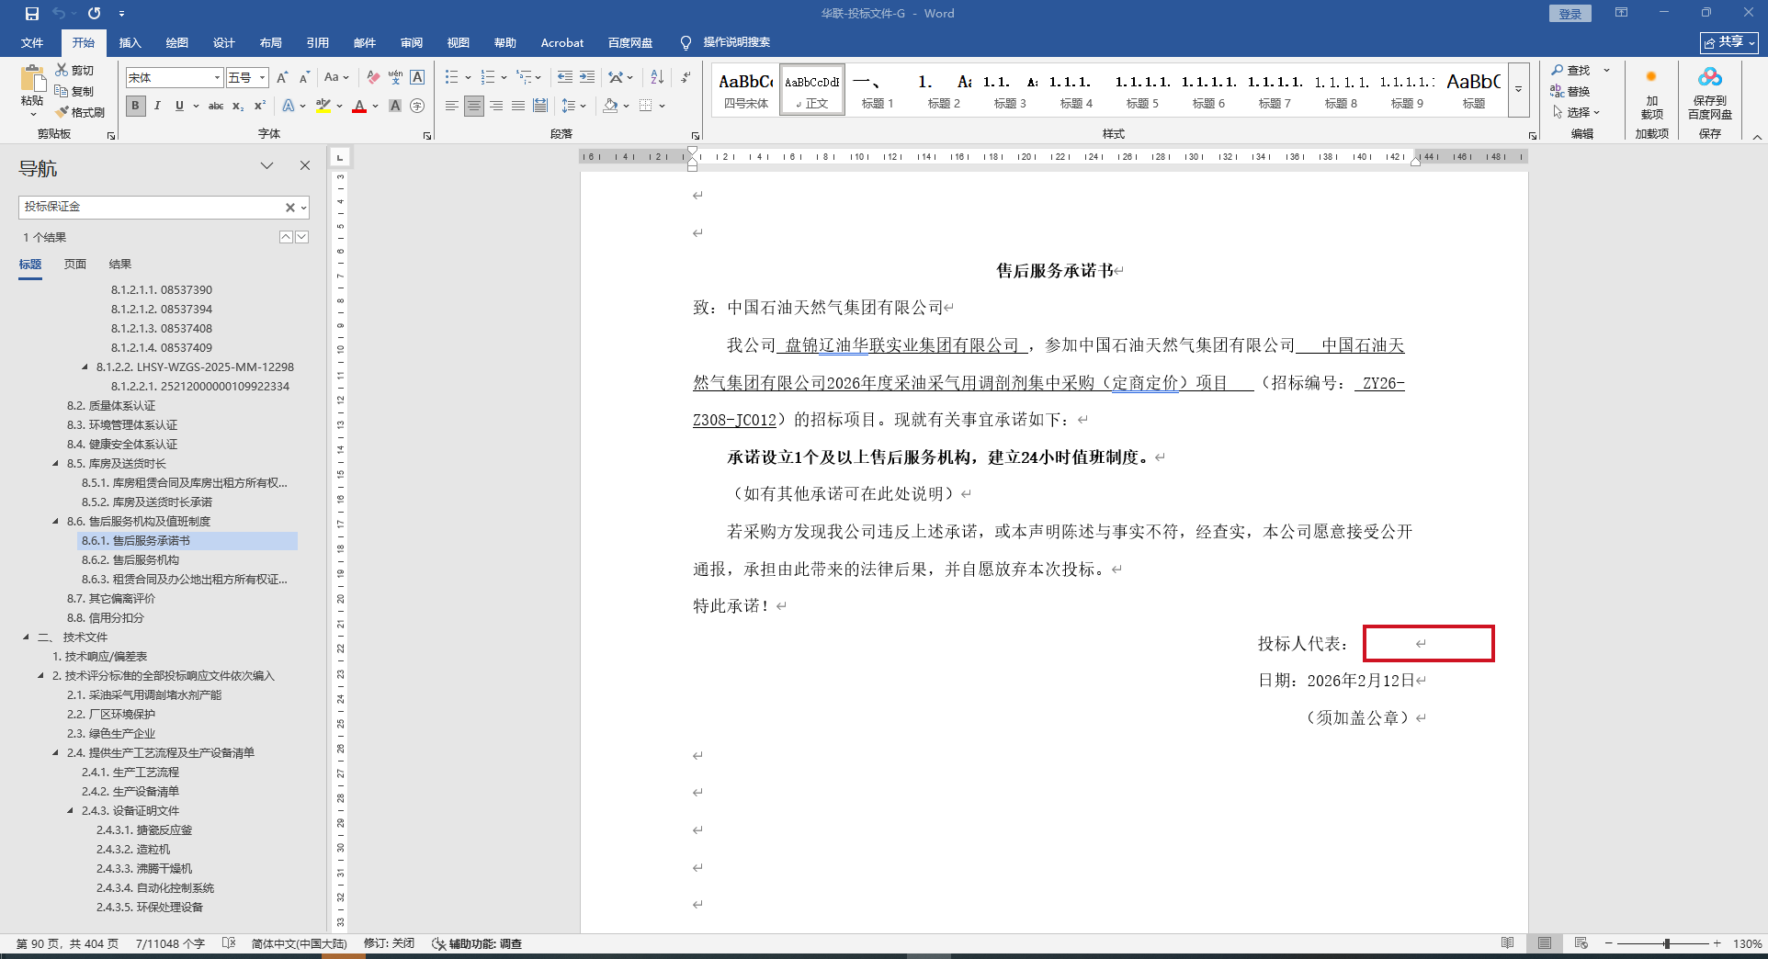Click the red font color swatch
Screen dimensions: 1768x959
click(x=359, y=107)
